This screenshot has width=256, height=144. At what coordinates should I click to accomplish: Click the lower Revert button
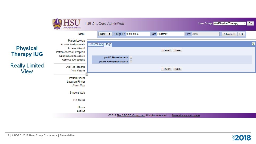coord(166,69)
